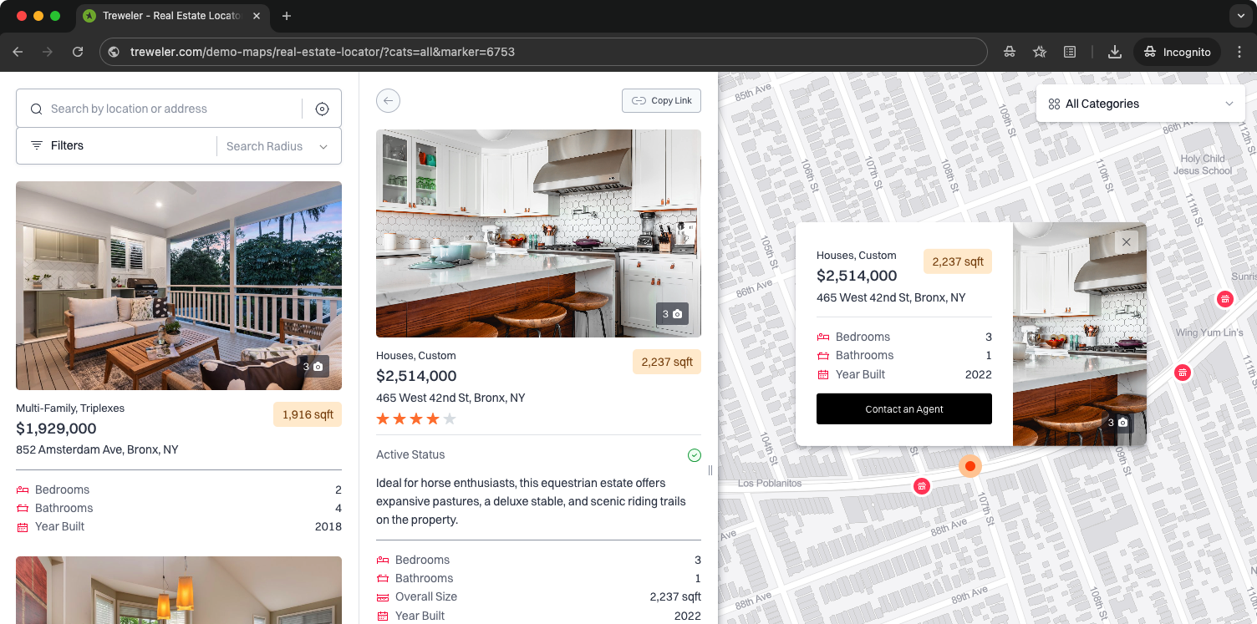Click the ruler icon beside Overall Size
Viewport: 1257px width, 624px height.
pyautogui.click(x=383, y=597)
